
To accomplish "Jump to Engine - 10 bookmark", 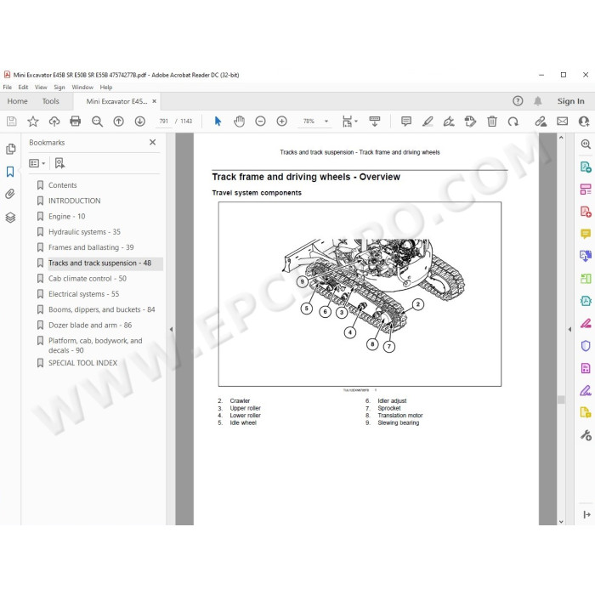I will [67, 216].
